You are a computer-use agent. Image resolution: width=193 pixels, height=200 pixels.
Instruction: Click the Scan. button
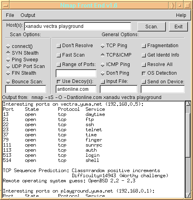(152, 27)
